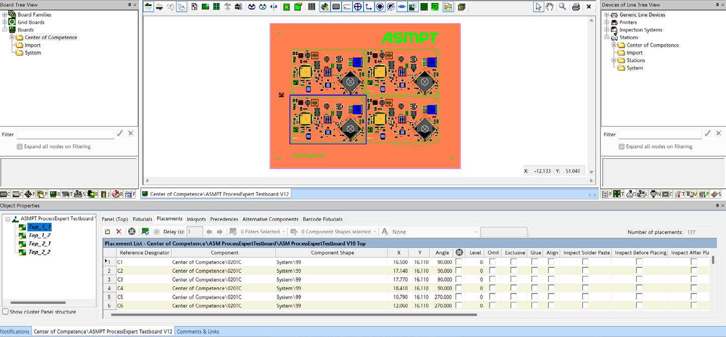Screen dimensions: 726x337
Task: Collapse the Boards tree node
Action: [5, 30]
